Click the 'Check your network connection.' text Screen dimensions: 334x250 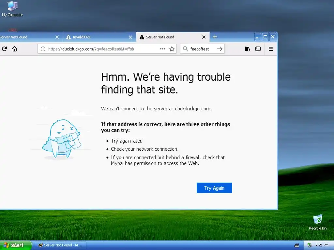pos(144,149)
